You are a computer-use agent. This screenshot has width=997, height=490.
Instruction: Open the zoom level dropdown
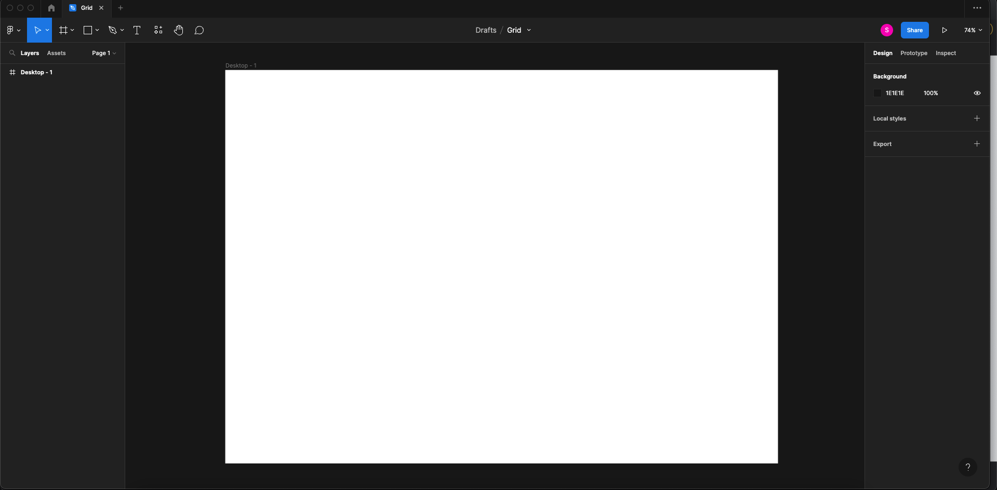click(x=972, y=30)
